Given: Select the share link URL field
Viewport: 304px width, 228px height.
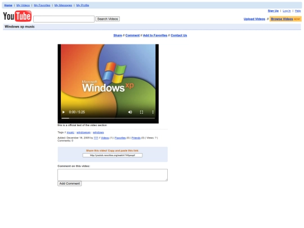Looking at the screenshot, I should (x=113, y=155).
